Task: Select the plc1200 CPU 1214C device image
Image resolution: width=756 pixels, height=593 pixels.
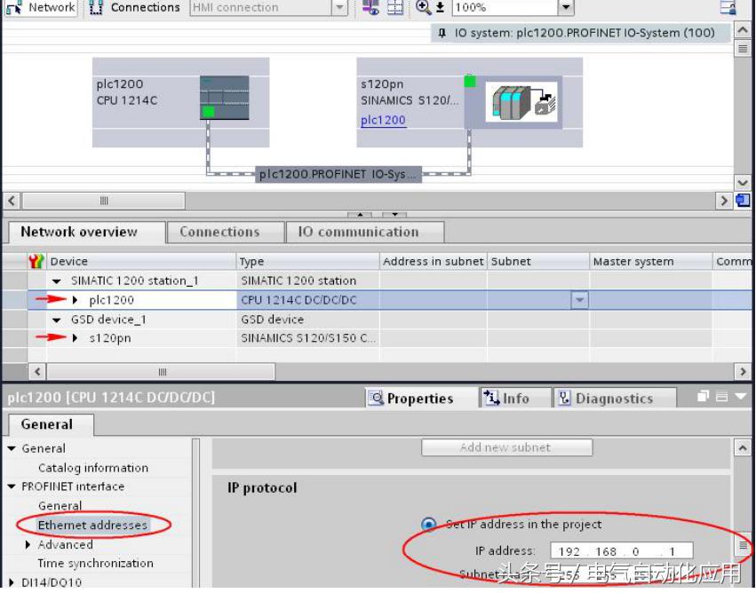Action: coord(224,98)
